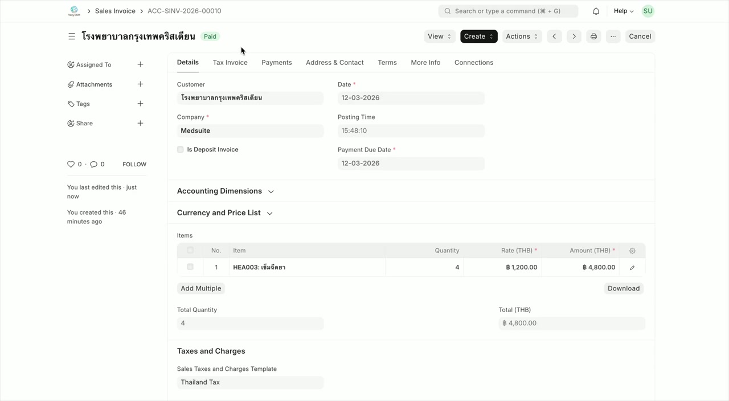Toggle the sidebar with the hamburger icon
Viewport: 729px width, 401px height.
click(72, 36)
